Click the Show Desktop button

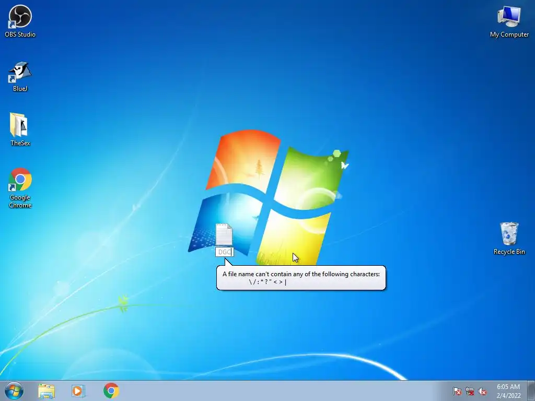[x=531, y=391]
